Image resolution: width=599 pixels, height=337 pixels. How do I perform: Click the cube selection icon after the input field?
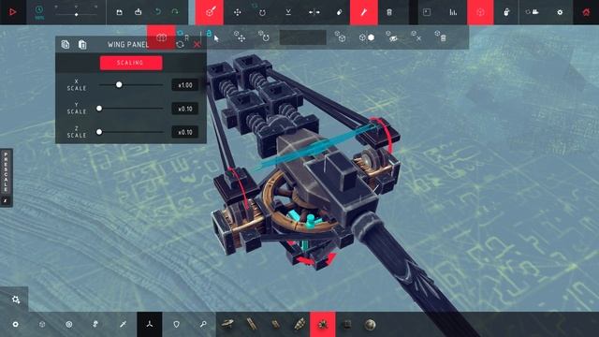pos(340,37)
